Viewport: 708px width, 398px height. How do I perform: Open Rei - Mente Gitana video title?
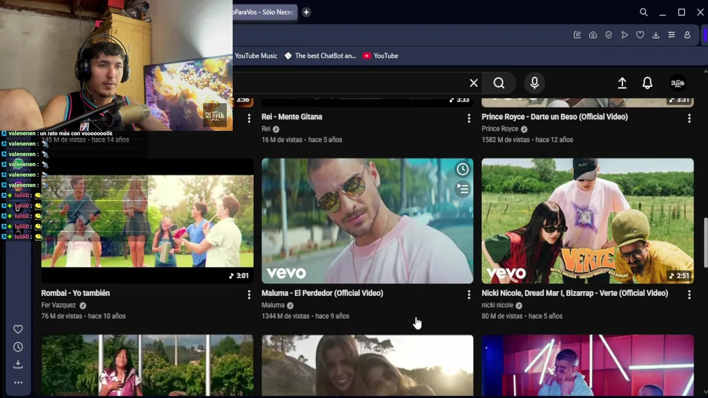[x=292, y=117]
